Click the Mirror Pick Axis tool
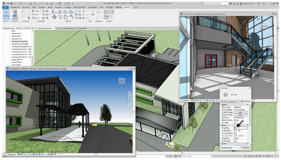281x160 pixels. click(x=66, y=12)
